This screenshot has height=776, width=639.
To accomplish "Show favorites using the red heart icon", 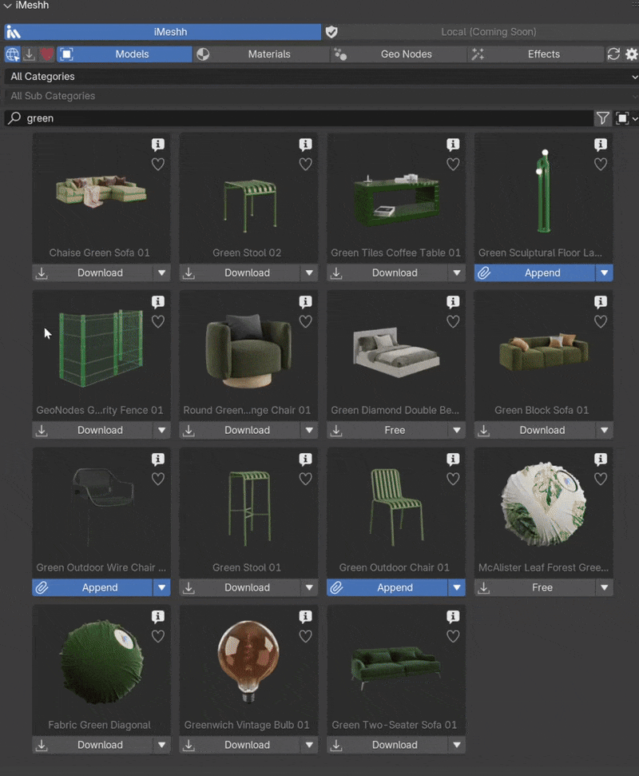I will tap(47, 54).
